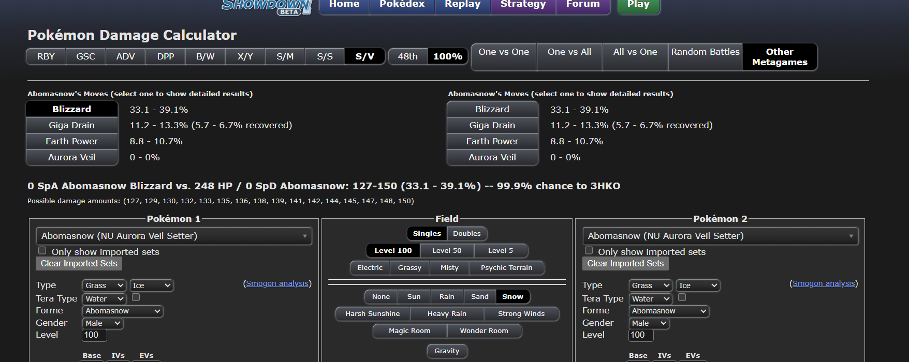Image resolution: width=909 pixels, height=362 pixels.
Task: Open the Strategy nav tab
Action: point(523,6)
